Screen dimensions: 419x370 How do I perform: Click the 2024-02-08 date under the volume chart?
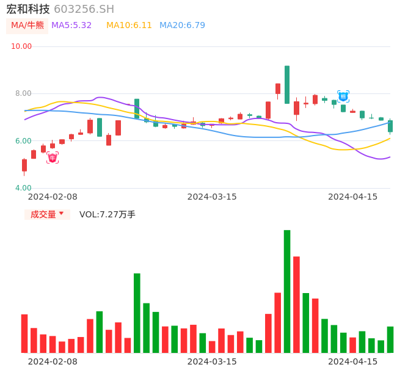53,361
